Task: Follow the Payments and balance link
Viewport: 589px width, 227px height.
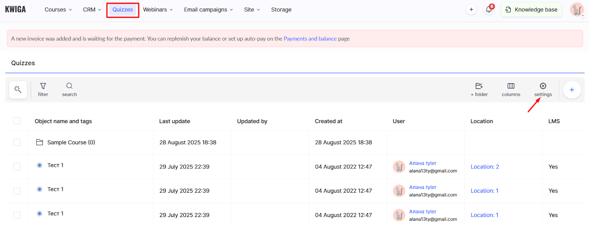Action: [310, 39]
